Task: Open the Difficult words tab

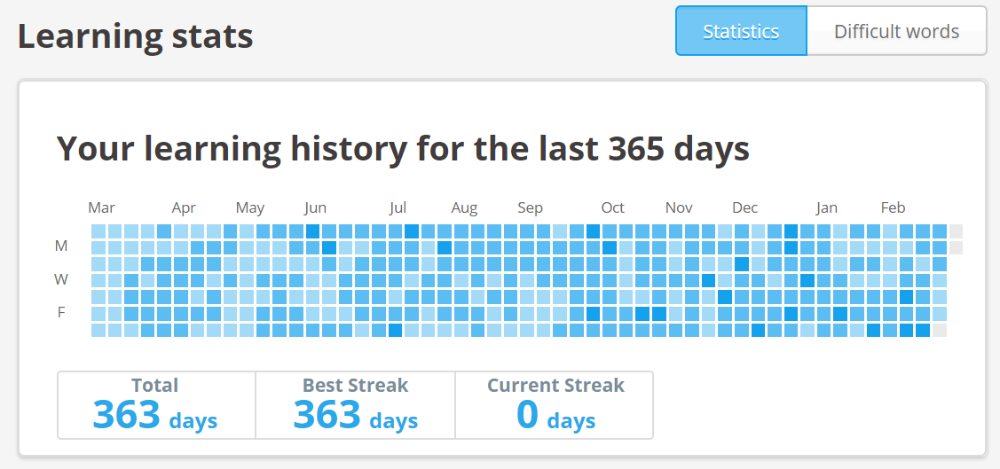Action: (897, 31)
